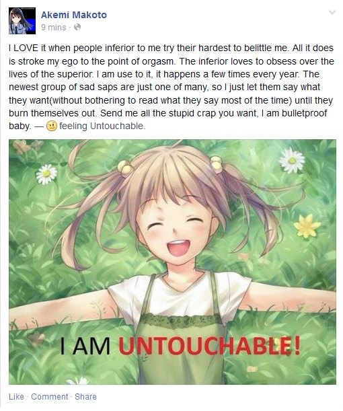Click the black "I AM" text in image
This screenshot has width=343, height=411.
click(85, 346)
